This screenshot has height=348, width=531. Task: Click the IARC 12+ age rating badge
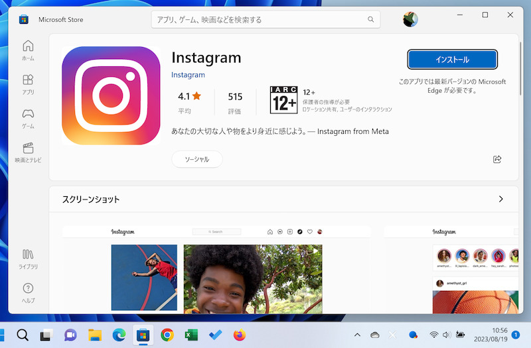coord(283,99)
